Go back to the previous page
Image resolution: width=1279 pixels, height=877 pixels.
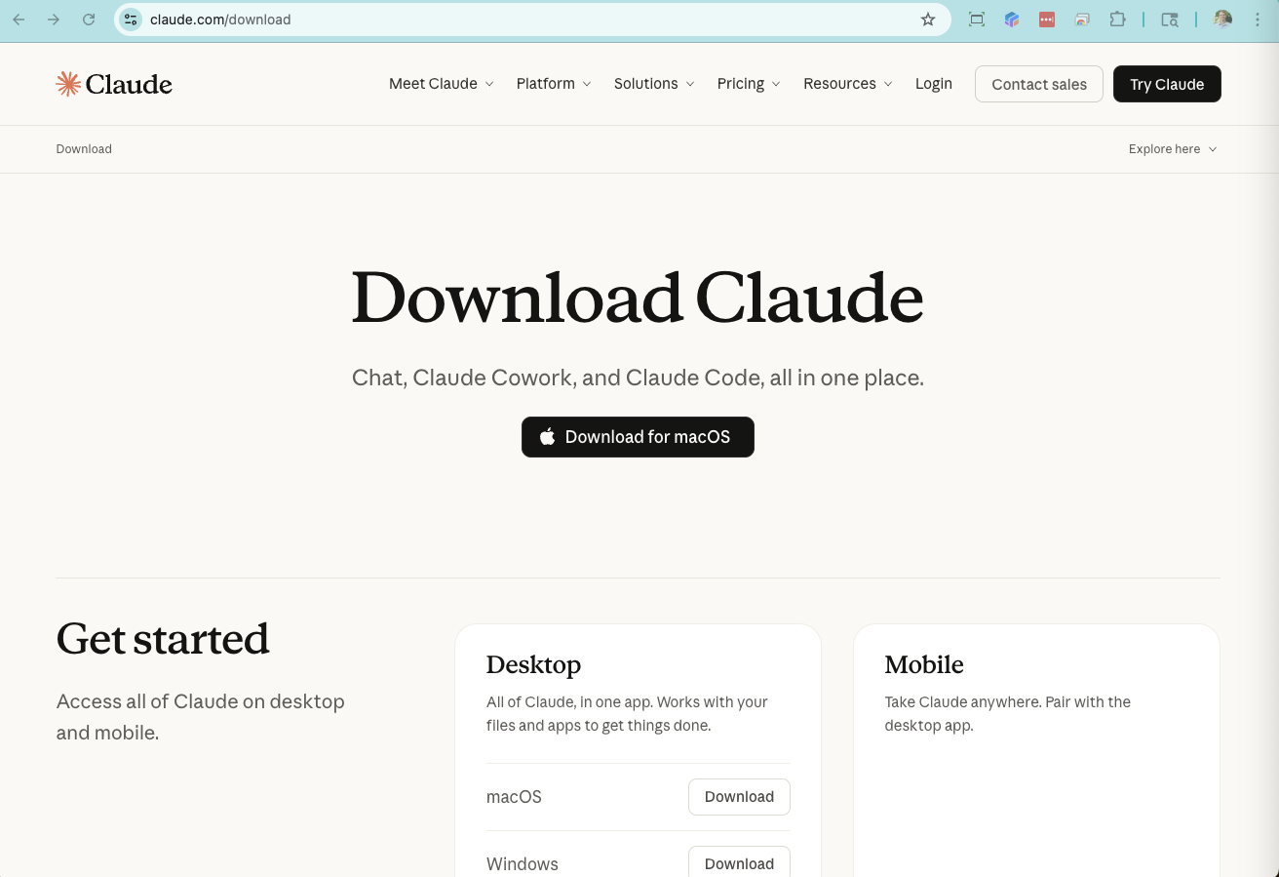click(x=19, y=20)
